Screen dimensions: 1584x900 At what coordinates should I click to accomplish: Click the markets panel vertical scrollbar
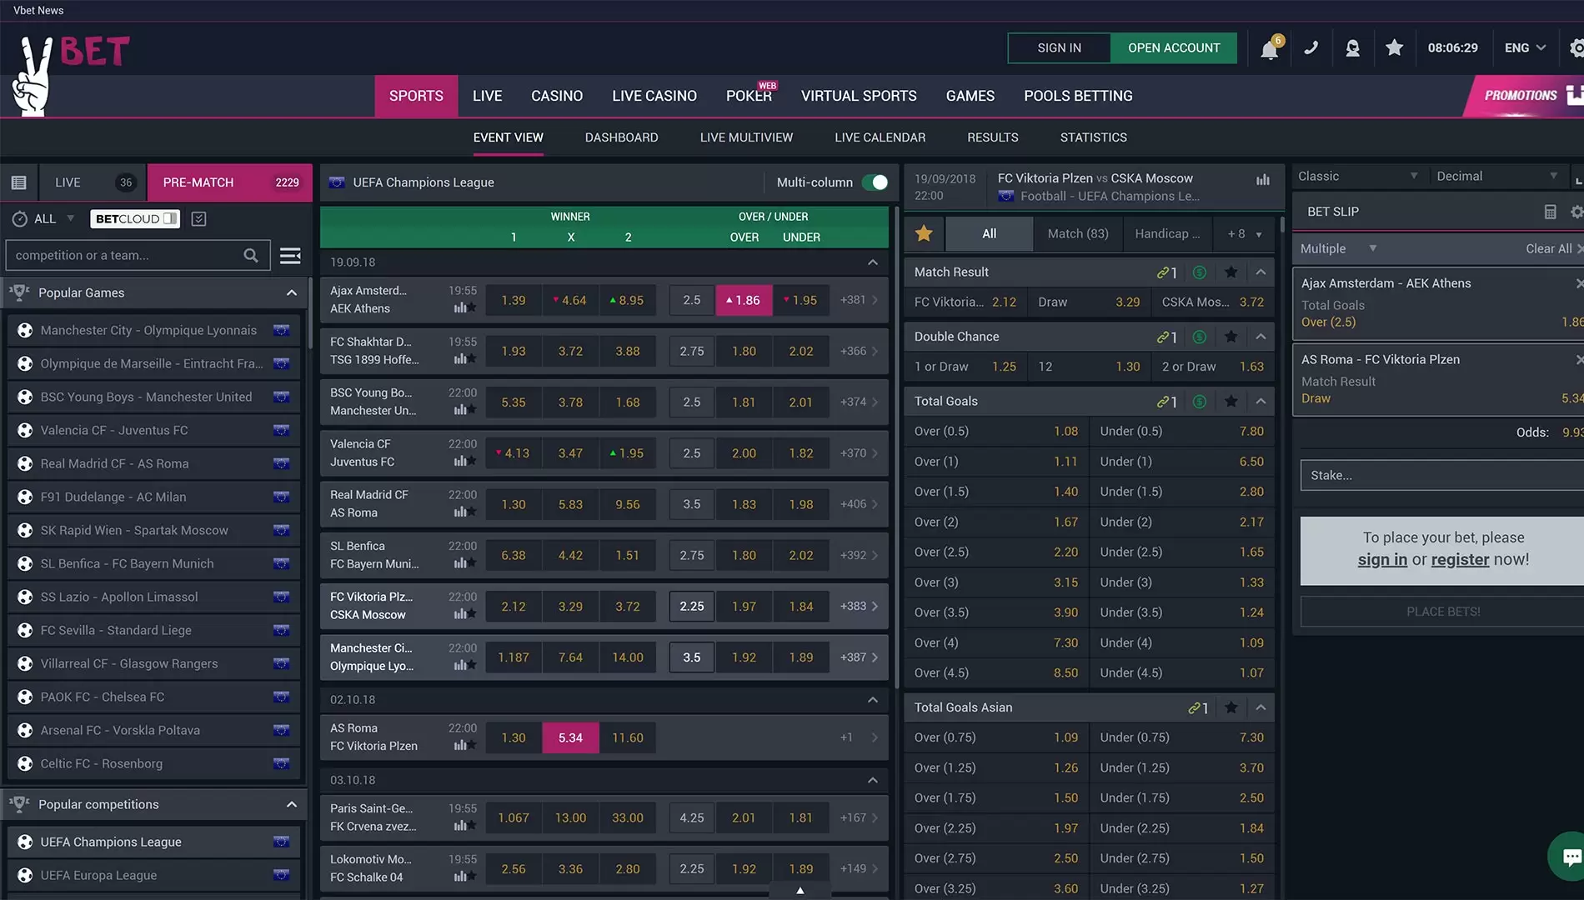(1282, 223)
